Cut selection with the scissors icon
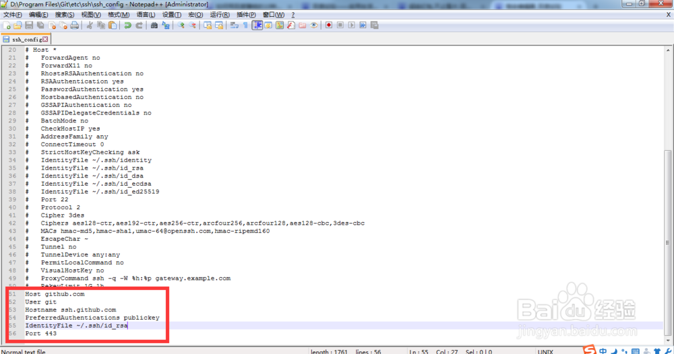This screenshot has height=354, width=674. (90, 26)
